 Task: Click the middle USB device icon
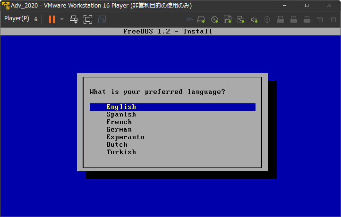(x=294, y=19)
